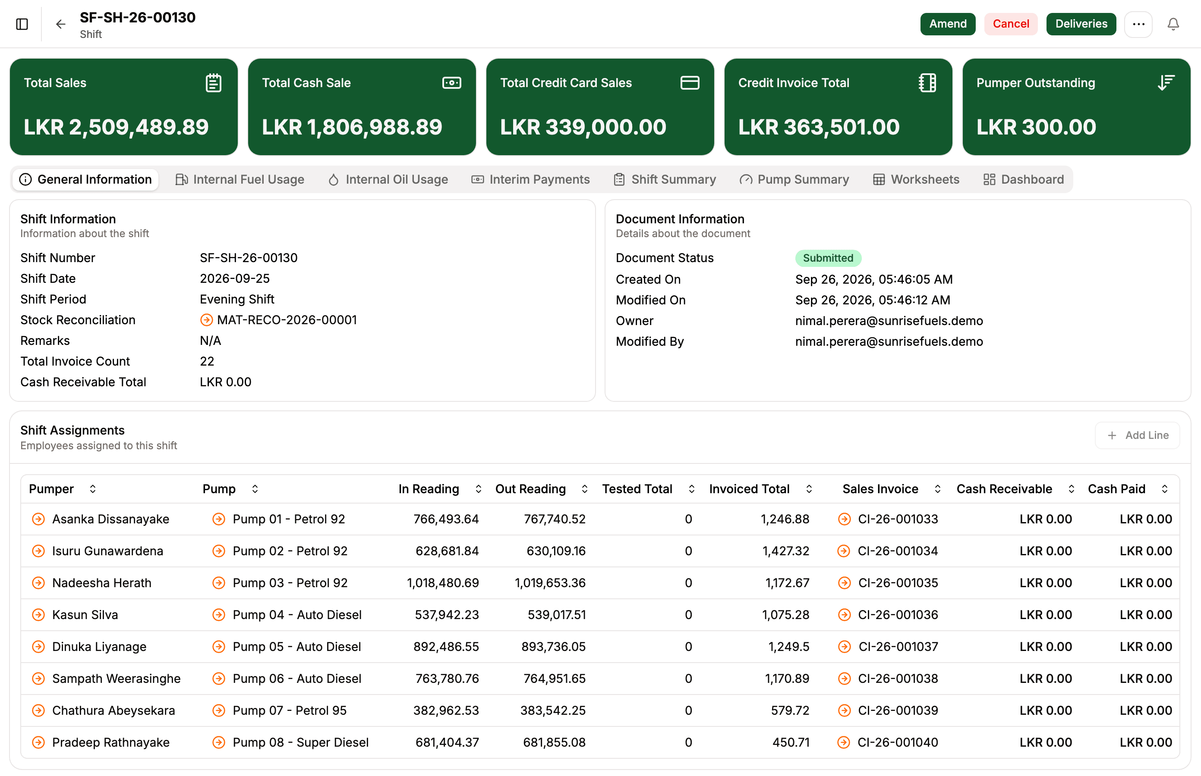1201x776 pixels.
Task: Switch to the Worksheets tab
Action: tap(916, 179)
